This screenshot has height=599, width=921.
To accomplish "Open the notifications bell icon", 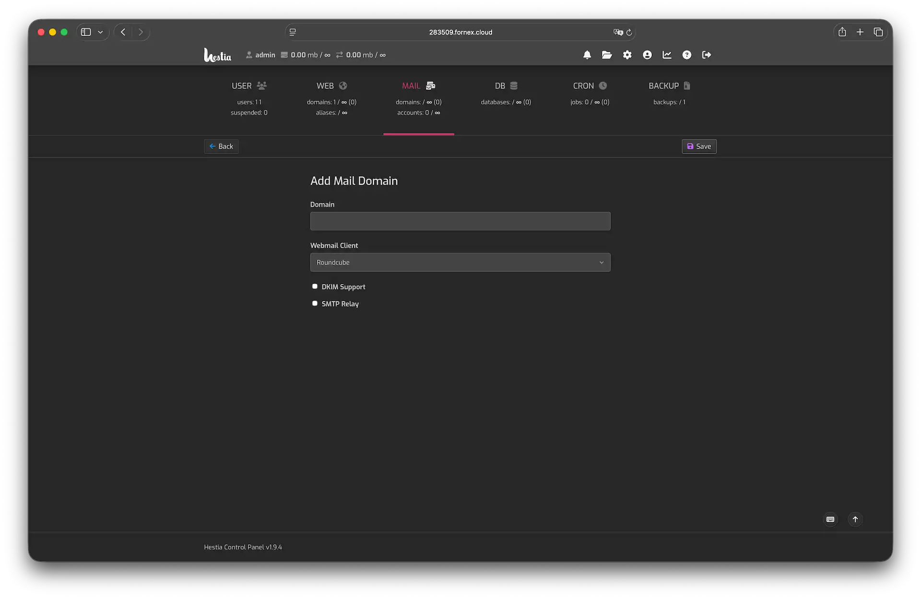I will click(x=587, y=55).
